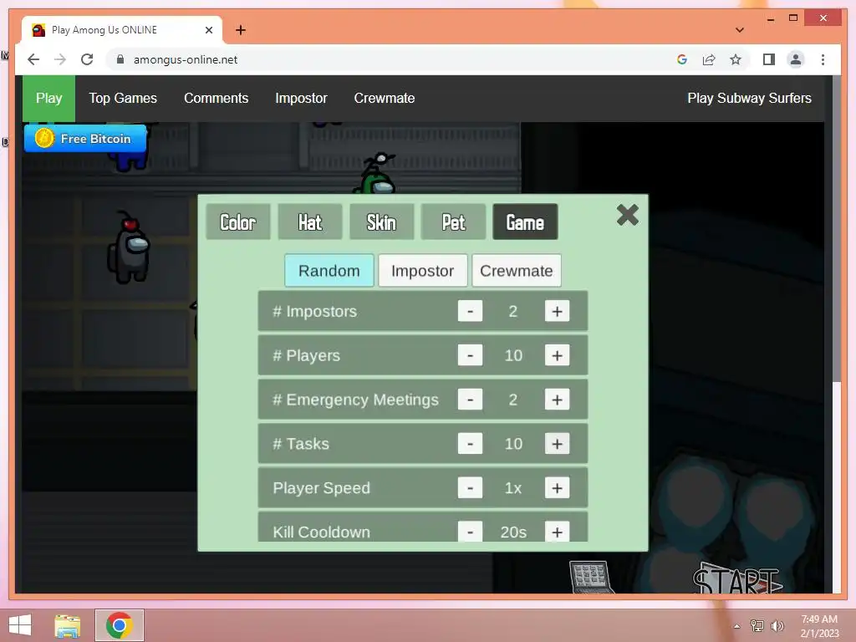This screenshot has height=642, width=856.
Task: Bookmark this page with the star
Action: click(x=736, y=59)
